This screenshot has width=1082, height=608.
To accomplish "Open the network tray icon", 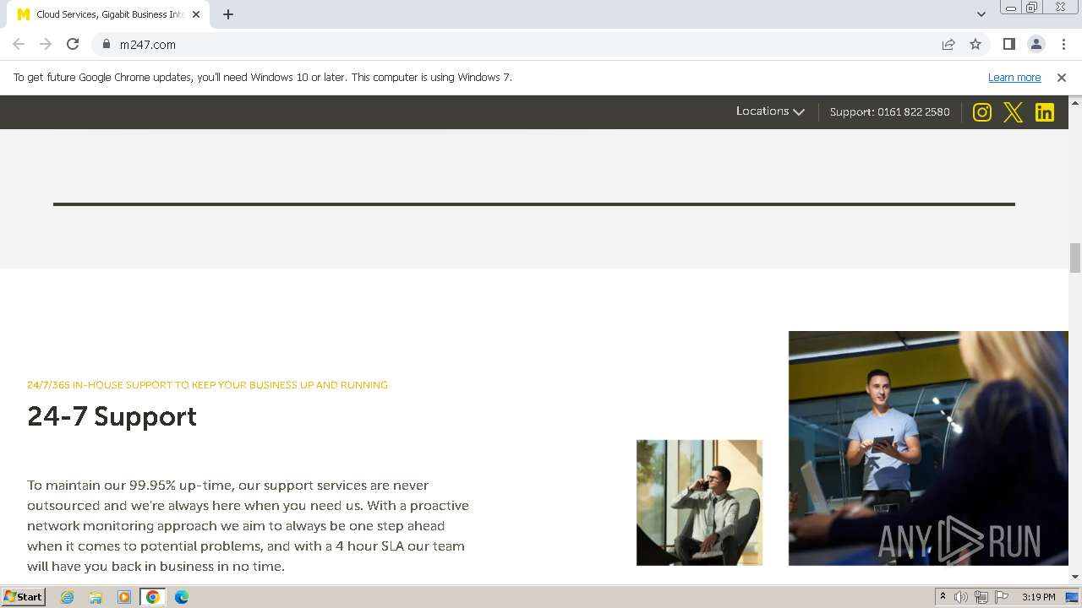I will tap(981, 597).
